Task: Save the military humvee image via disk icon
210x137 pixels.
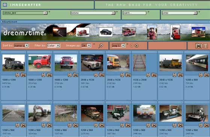Action: 17,75
